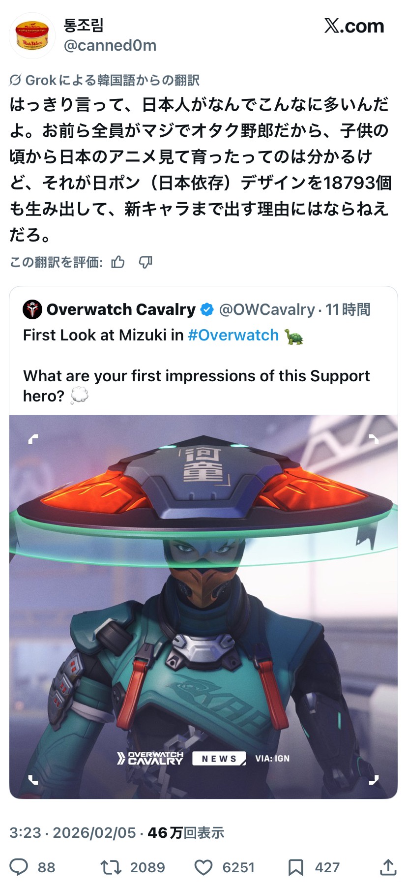
Task: Open the share upload icon
Action: 388,867
